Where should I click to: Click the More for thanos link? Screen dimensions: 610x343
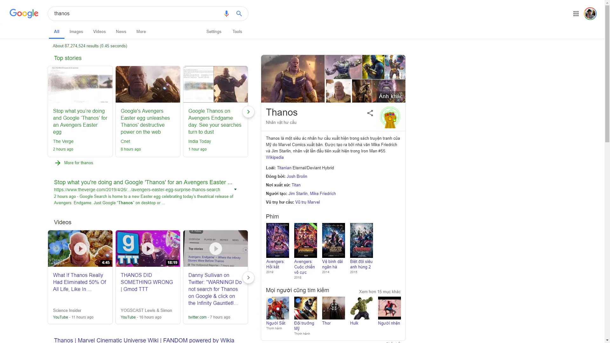78,163
